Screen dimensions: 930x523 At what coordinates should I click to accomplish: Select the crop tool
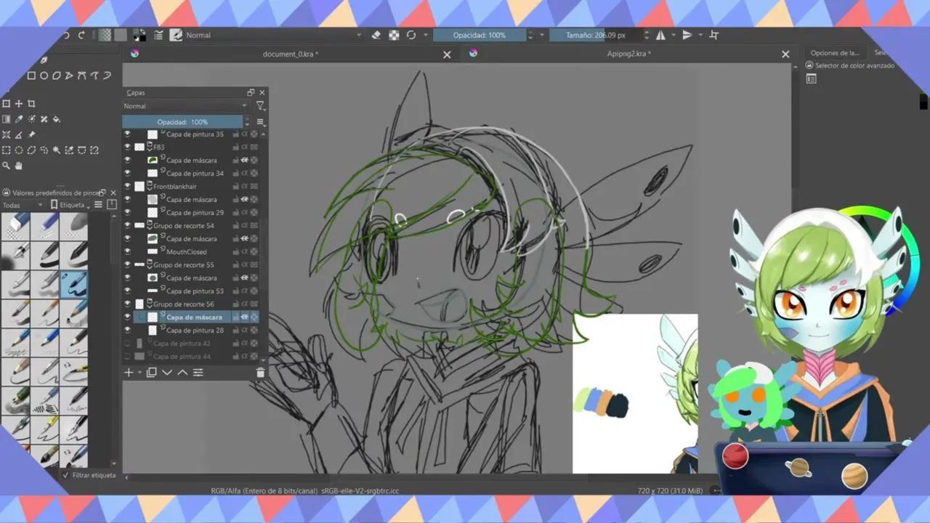click(31, 104)
